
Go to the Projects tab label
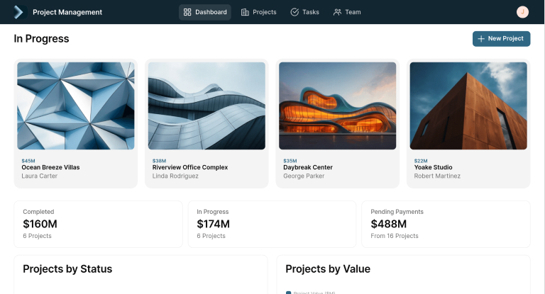265,12
